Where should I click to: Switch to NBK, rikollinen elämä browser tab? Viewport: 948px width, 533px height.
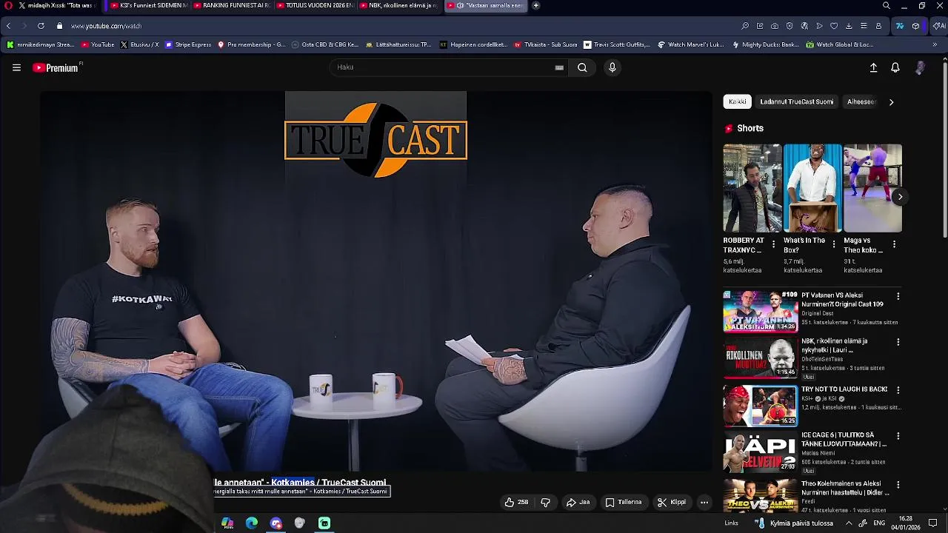398,5
